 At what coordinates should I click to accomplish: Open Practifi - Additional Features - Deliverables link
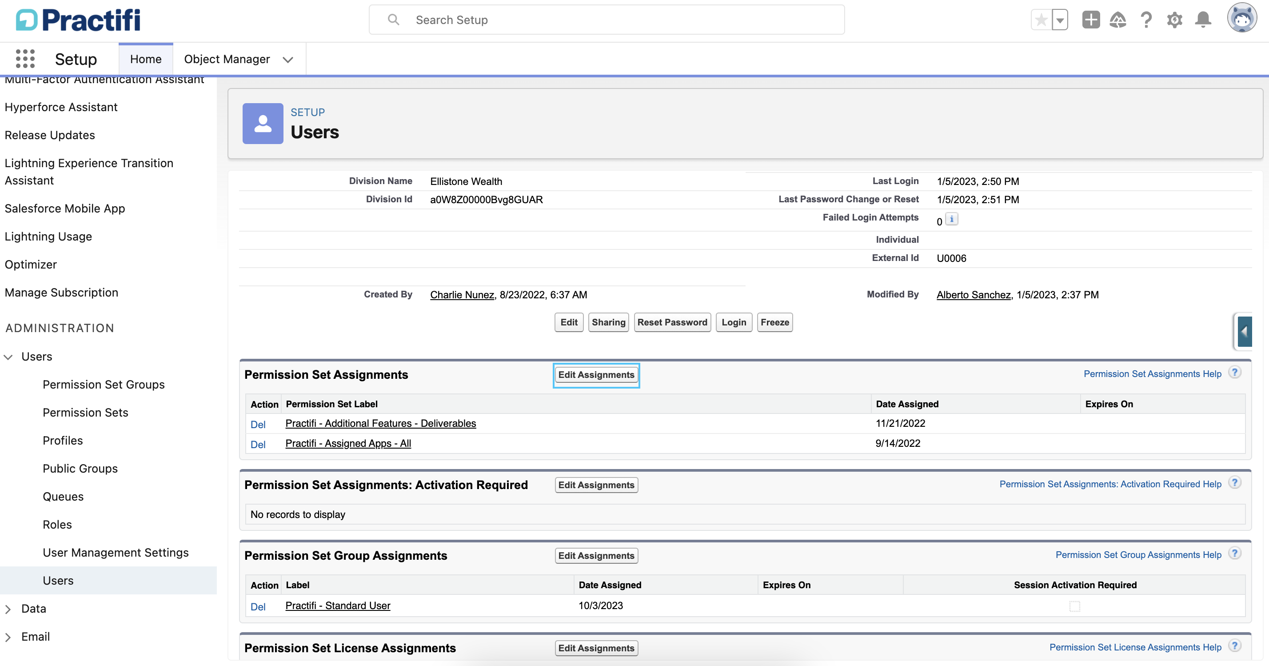click(380, 423)
